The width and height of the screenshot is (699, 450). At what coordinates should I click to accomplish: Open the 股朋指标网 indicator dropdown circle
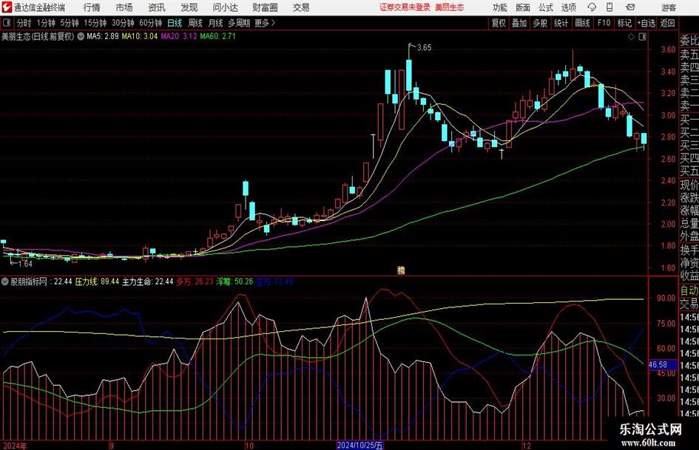coord(5,282)
